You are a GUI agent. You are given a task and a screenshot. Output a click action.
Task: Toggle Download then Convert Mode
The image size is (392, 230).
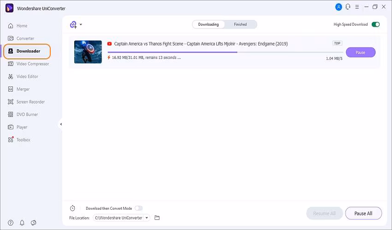click(138, 208)
